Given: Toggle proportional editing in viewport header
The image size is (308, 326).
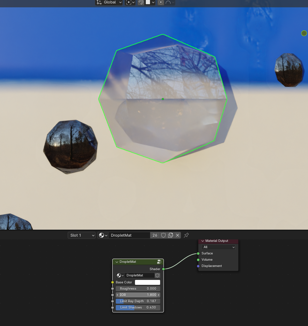Looking at the screenshot, I should [x=161, y=2].
